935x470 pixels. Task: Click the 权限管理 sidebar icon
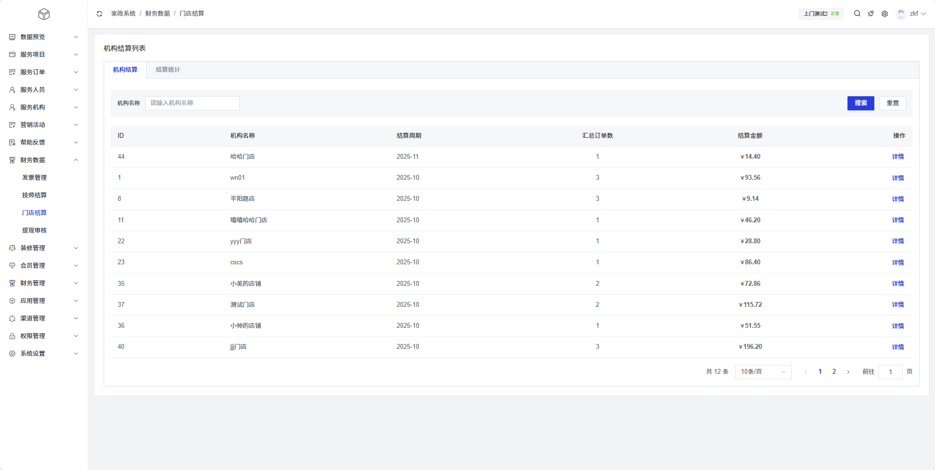(x=12, y=336)
